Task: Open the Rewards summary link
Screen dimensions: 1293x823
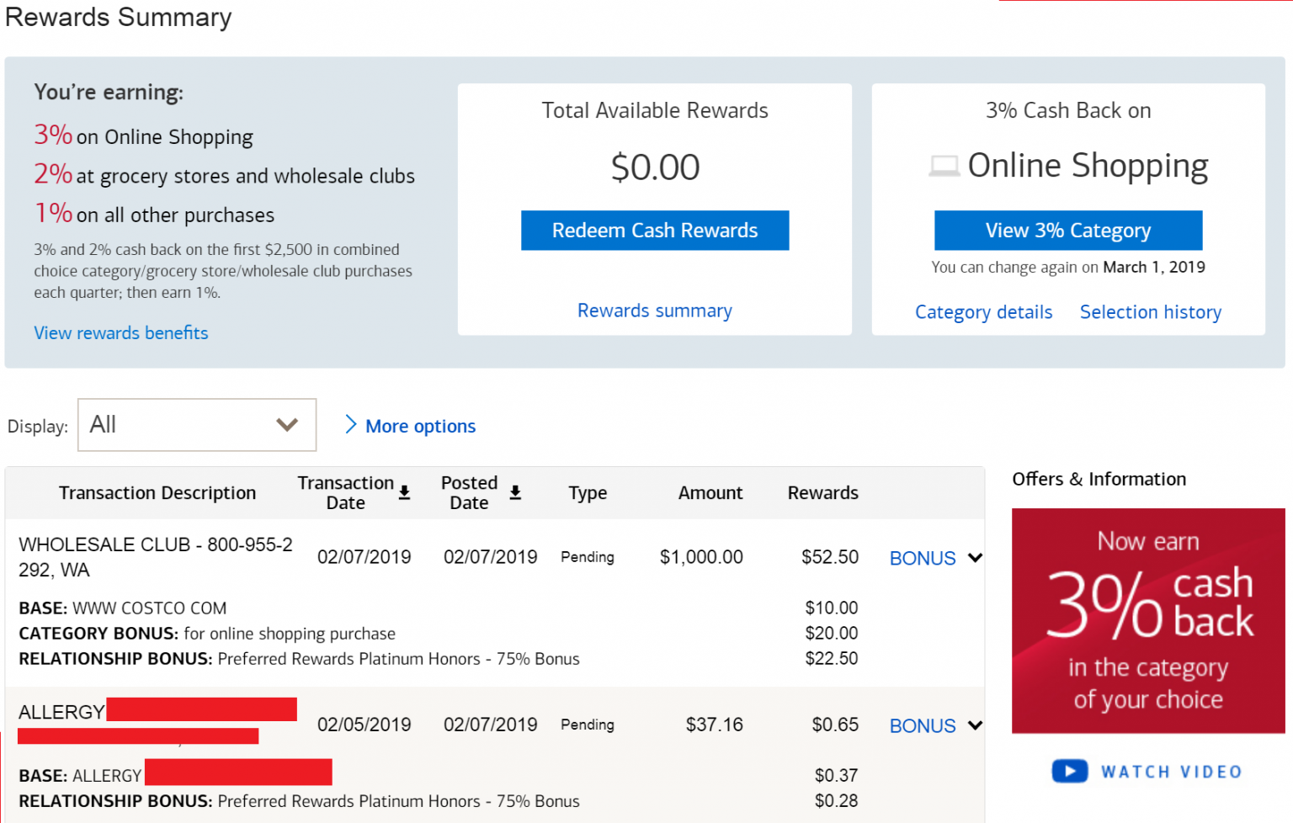Action: tap(654, 311)
